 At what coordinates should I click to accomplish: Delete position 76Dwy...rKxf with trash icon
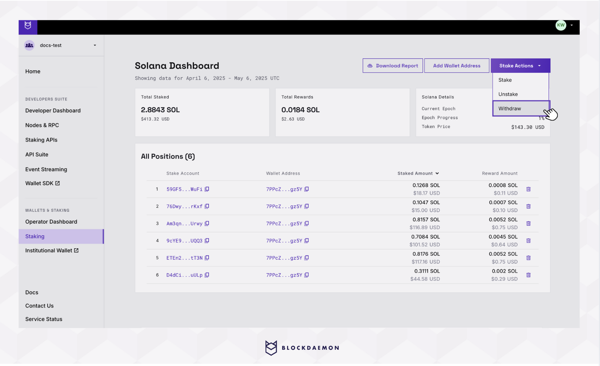click(529, 206)
